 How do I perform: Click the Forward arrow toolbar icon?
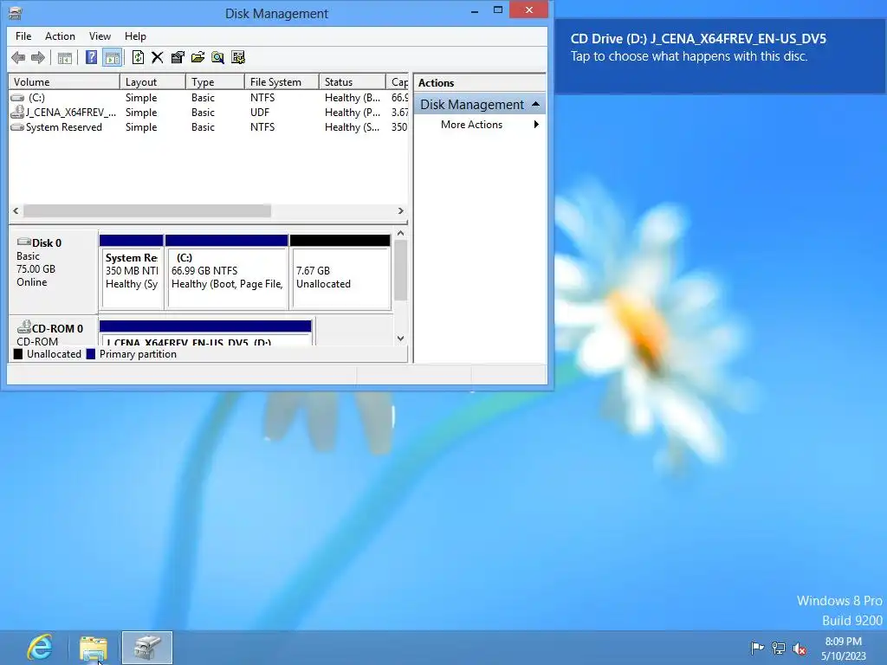(38, 57)
